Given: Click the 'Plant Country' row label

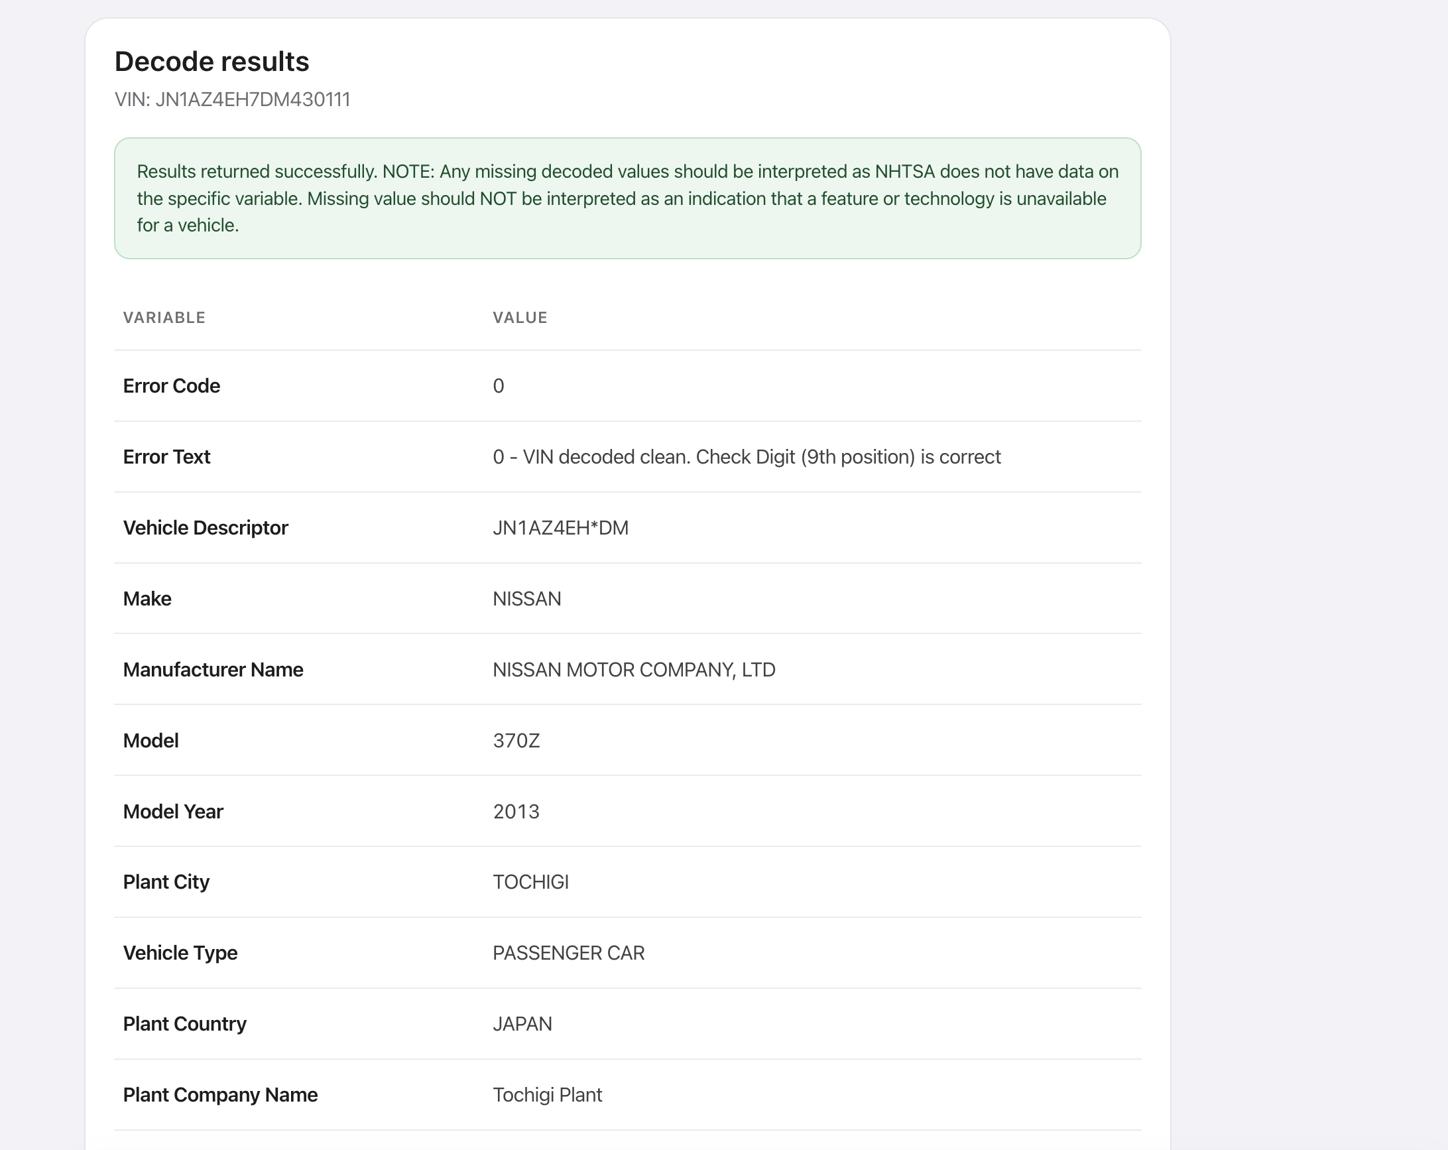Looking at the screenshot, I should click(x=185, y=1024).
